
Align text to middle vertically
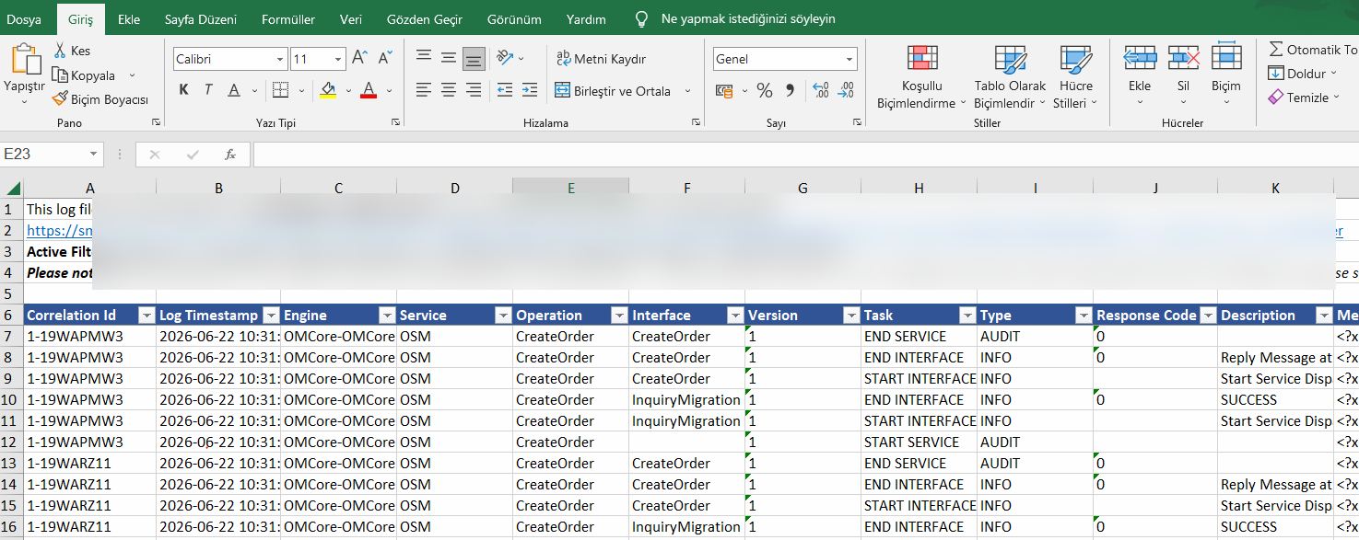click(x=449, y=58)
